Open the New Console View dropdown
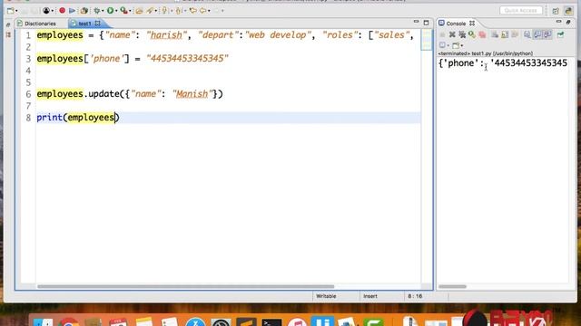The width and height of the screenshot is (581, 326). coord(462,45)
